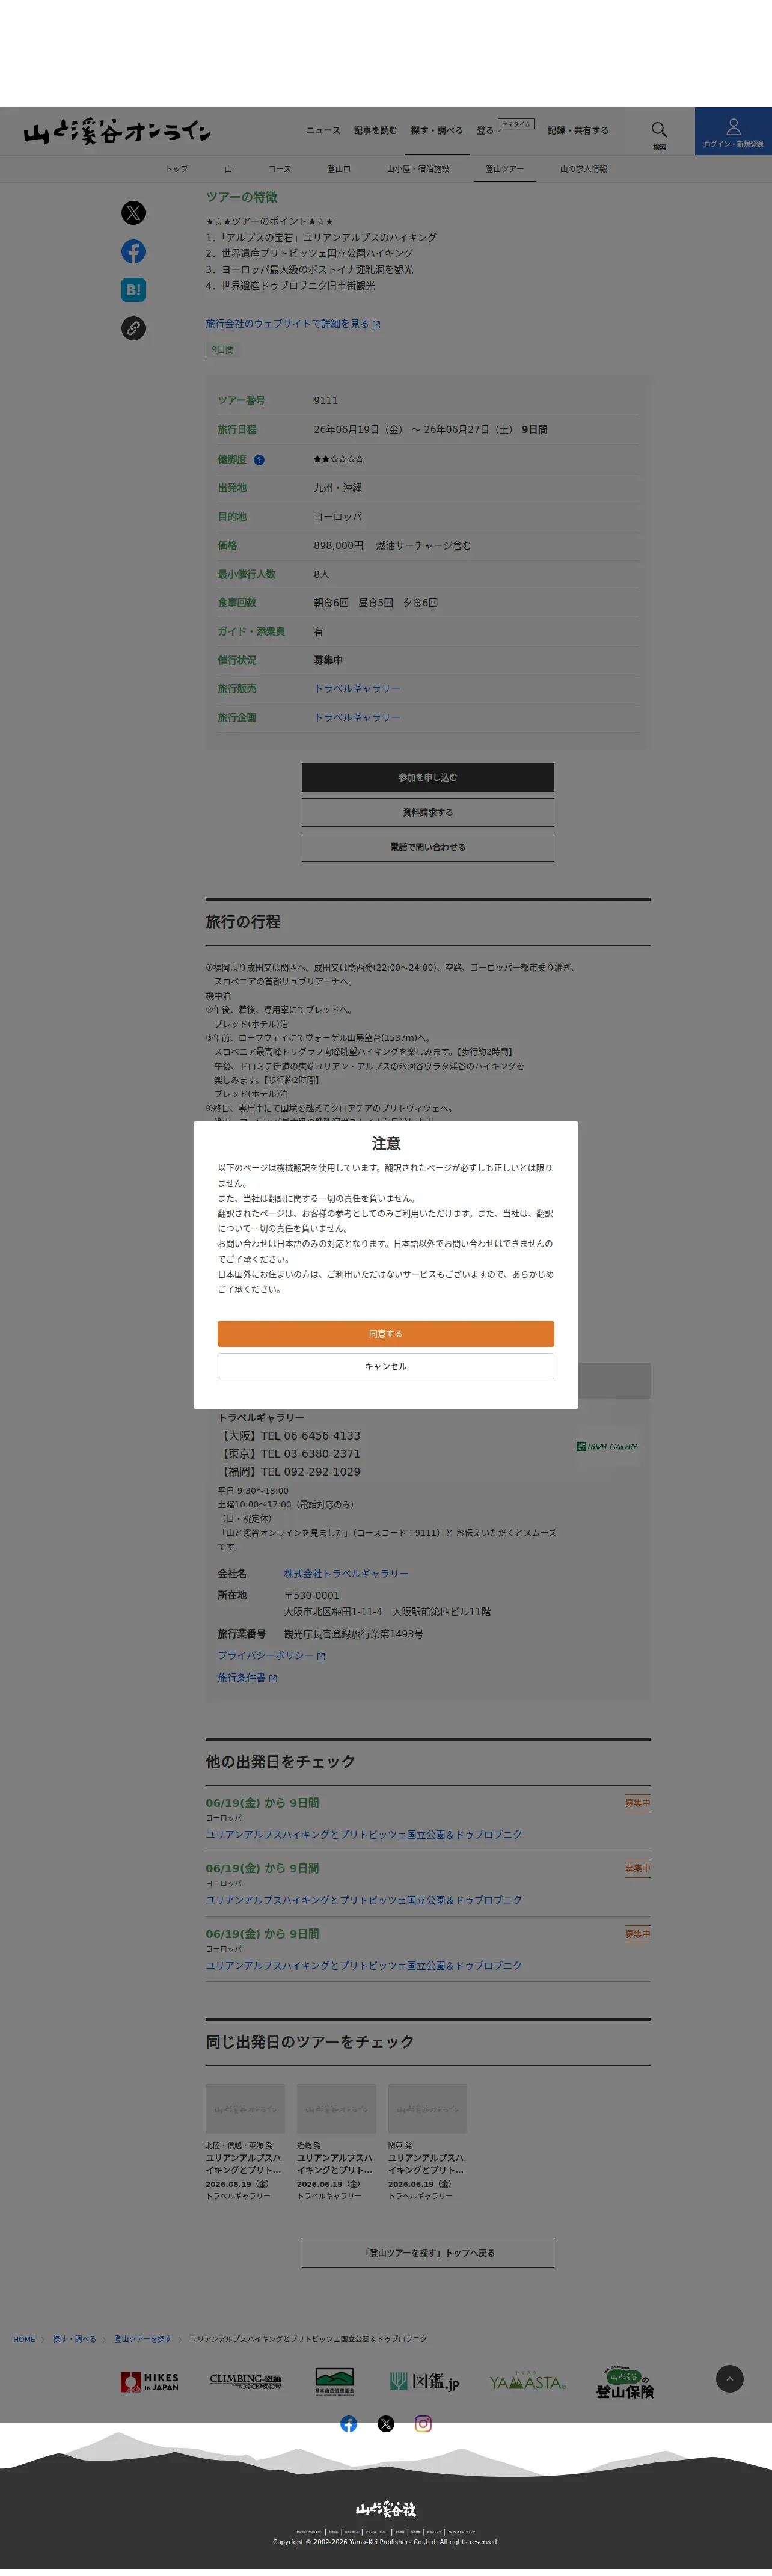Click the orange 同意する button
This screenshot has height=2576, width=772.
(x=386, y=1333)
